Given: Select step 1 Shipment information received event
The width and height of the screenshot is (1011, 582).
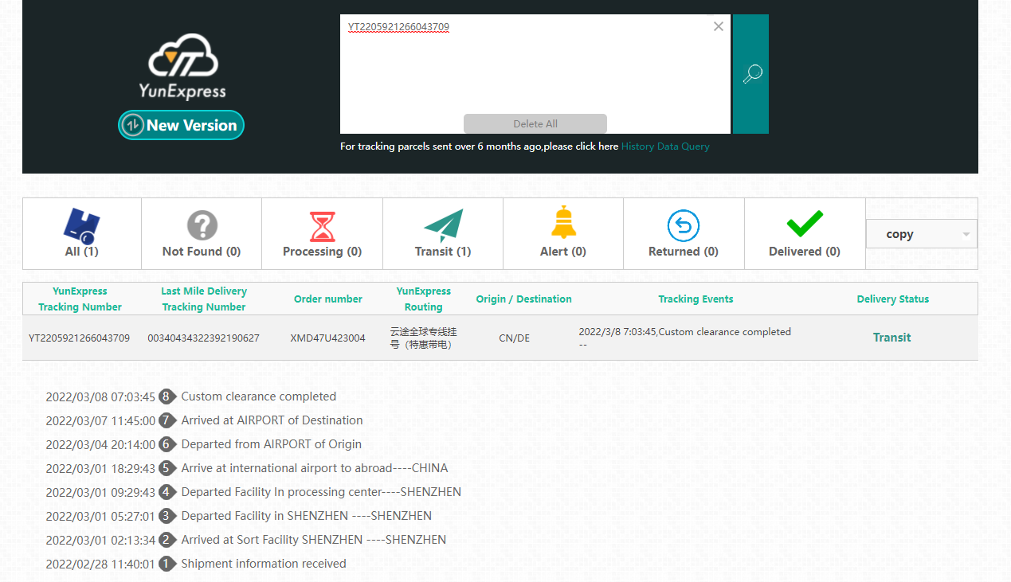Looking at the screenshot, I should pyautogui.click(x=263, y=564).
